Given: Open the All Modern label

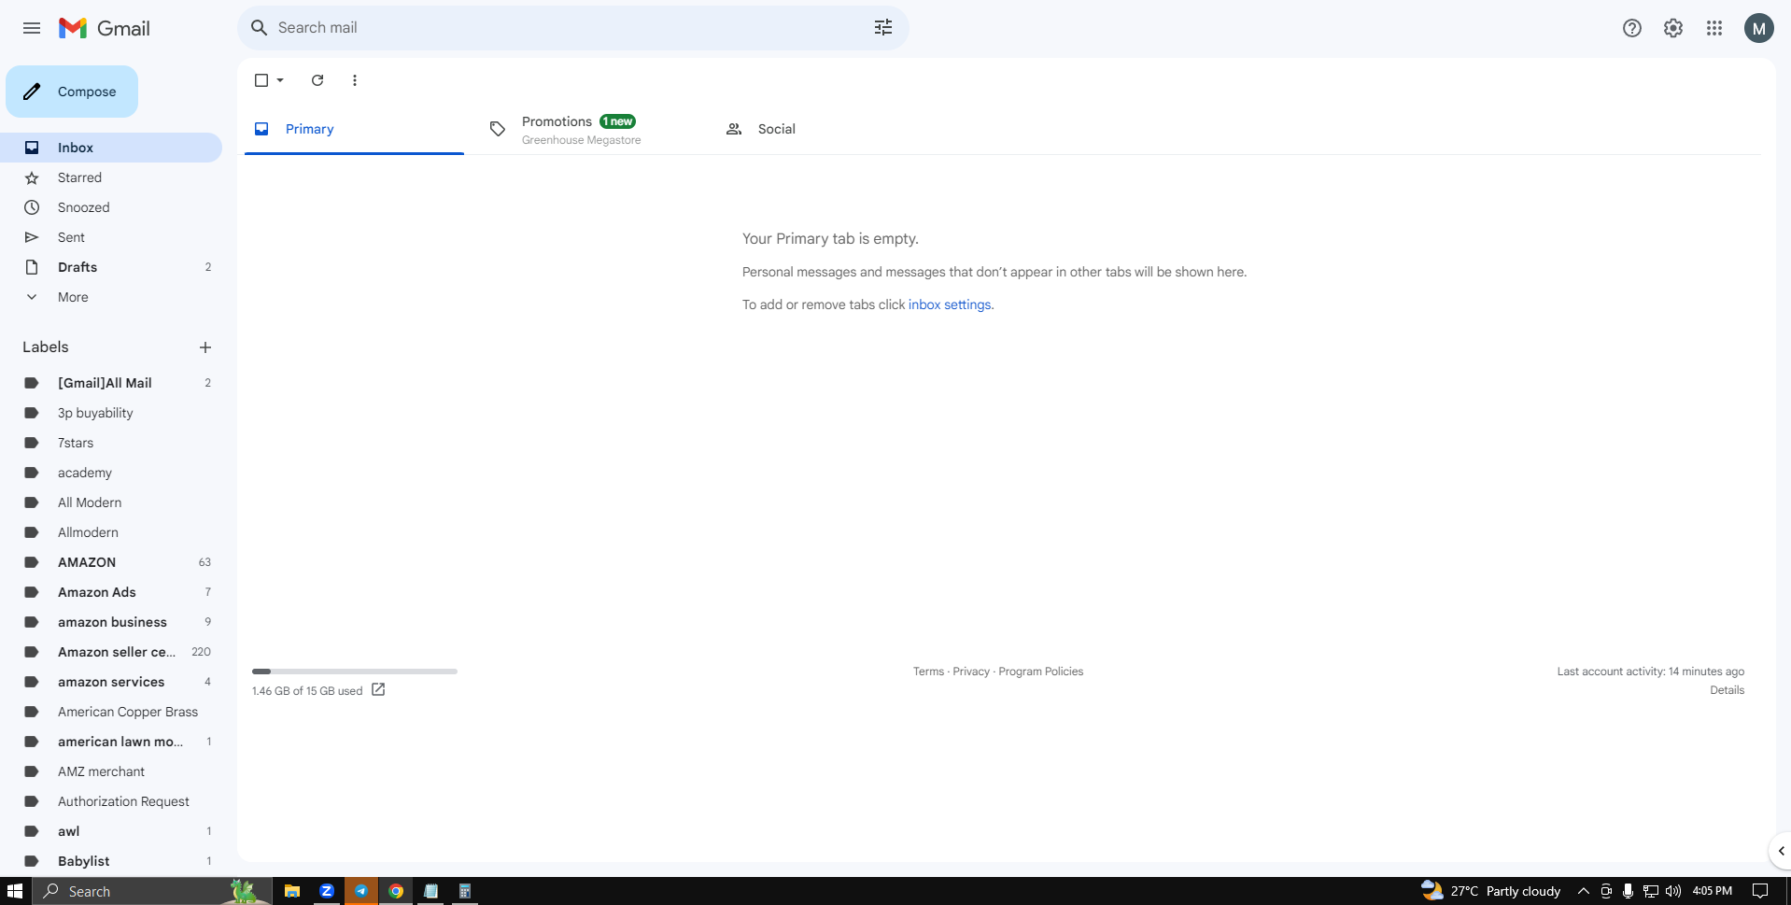Looking at the screenshot, I should (x=111, y=502).
